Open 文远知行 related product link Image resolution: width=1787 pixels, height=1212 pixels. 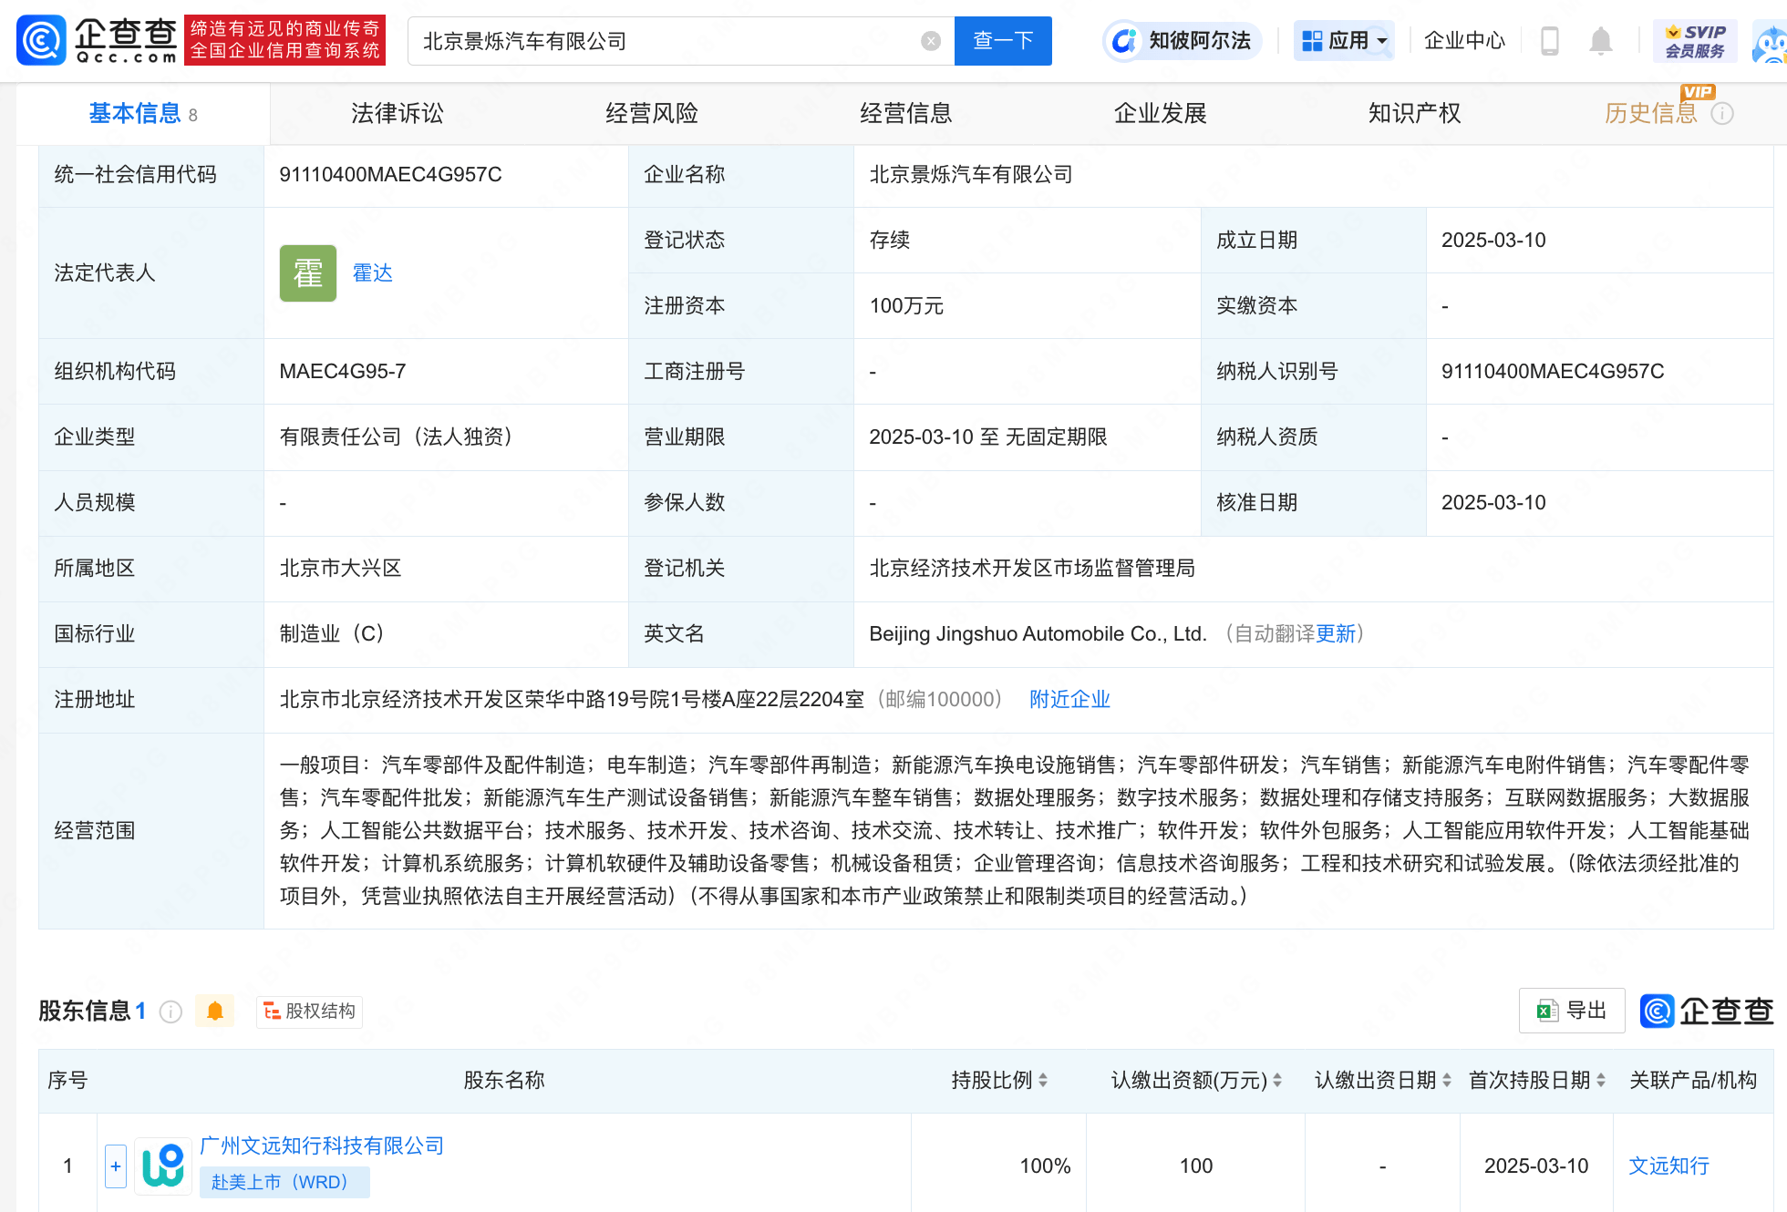pyautogui.click(x=1668, y=1166)
